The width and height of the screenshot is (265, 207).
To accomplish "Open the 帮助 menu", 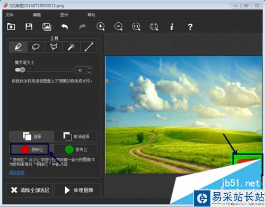I will (x=92, y=15).
